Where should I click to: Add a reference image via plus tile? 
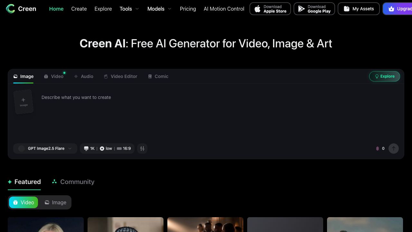click(23, 102)
